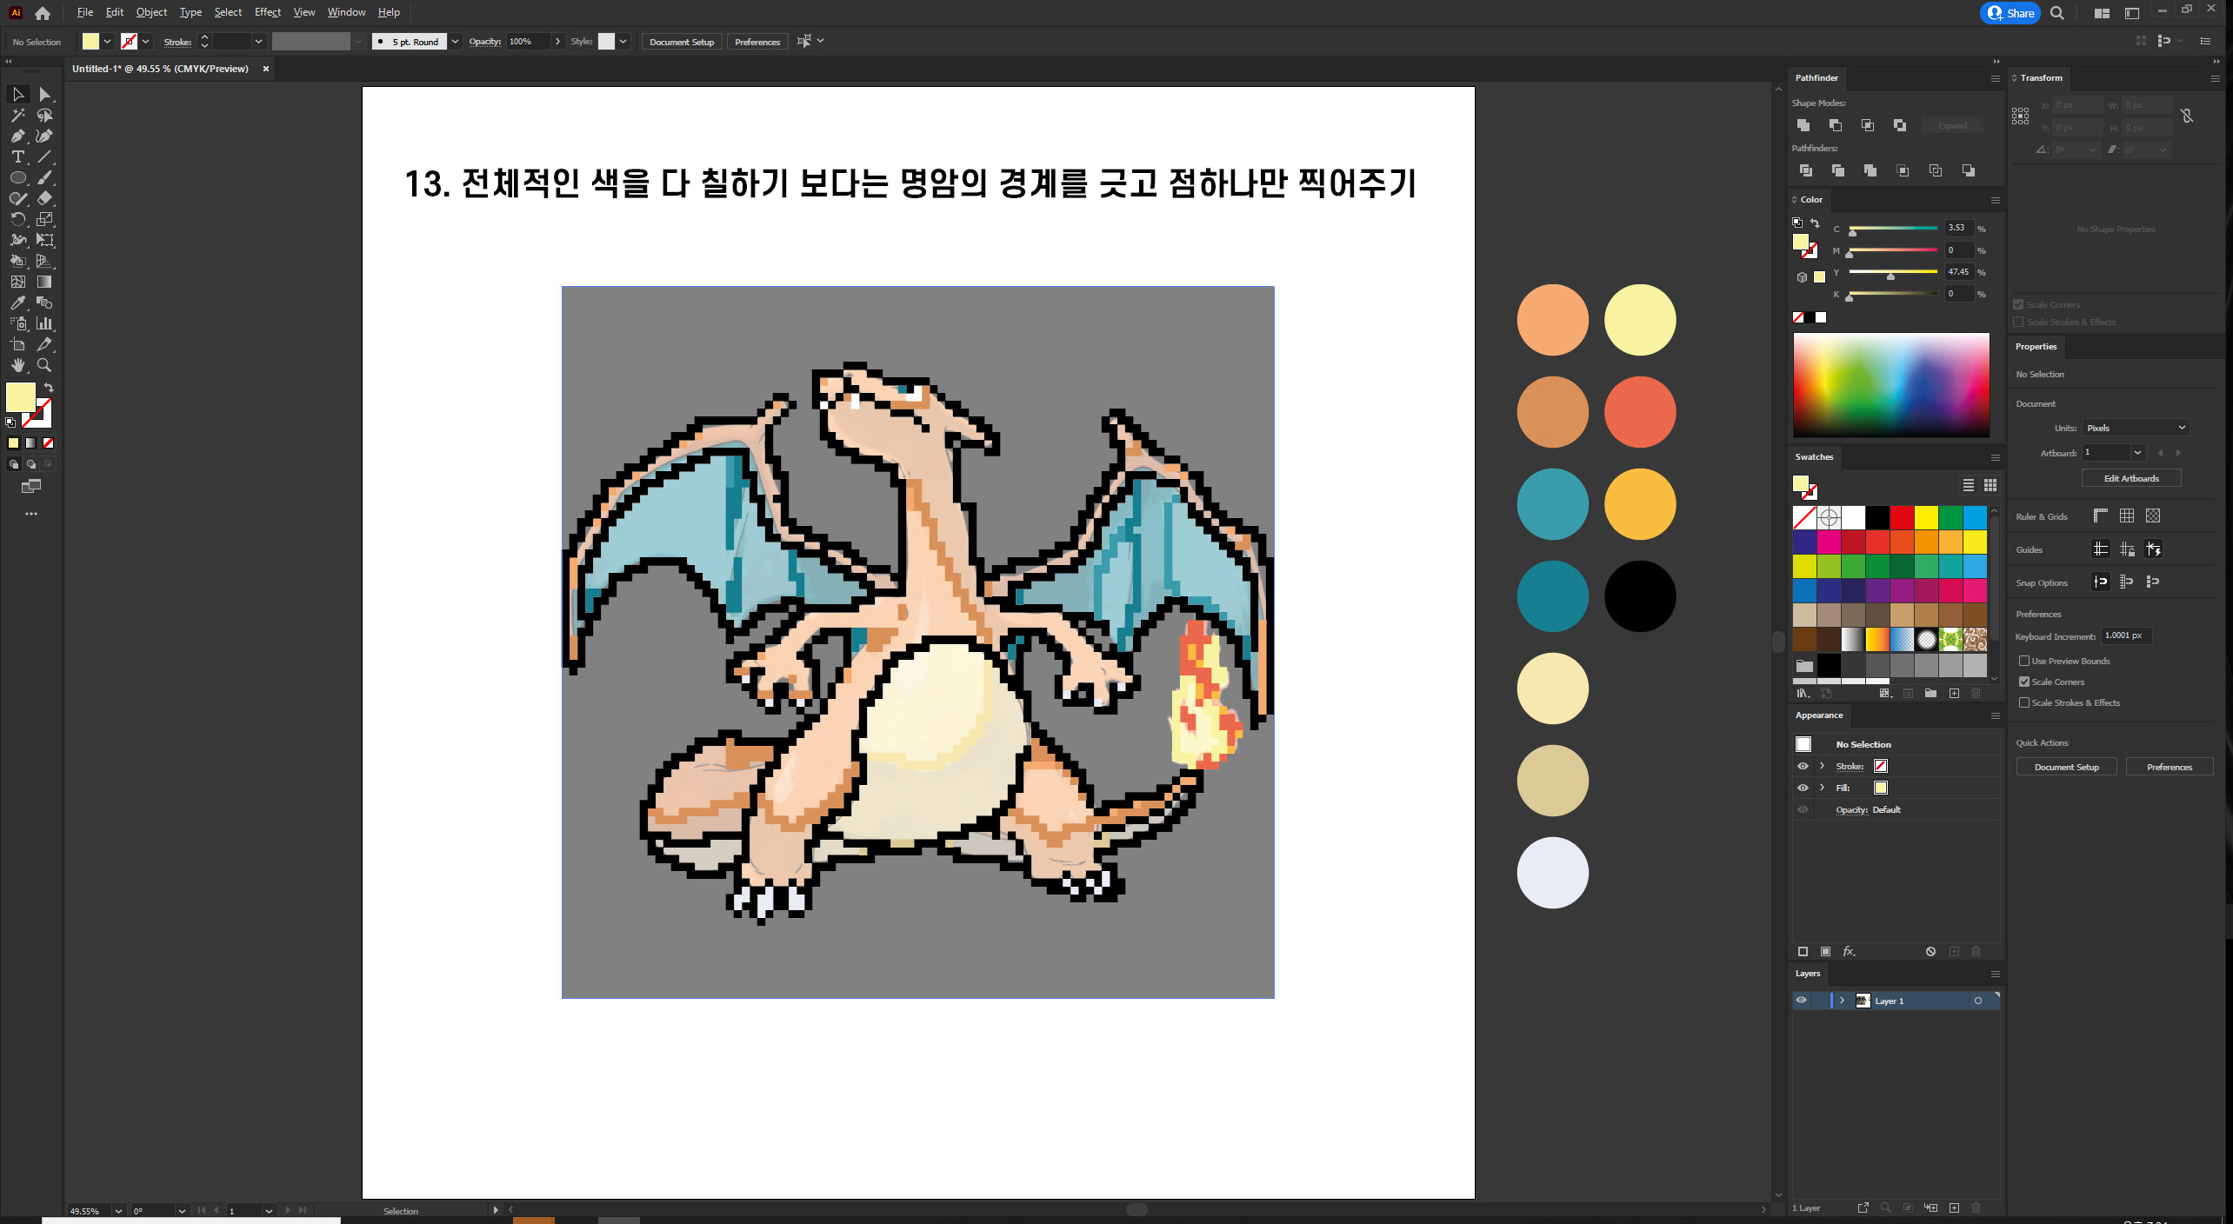Select Untitled-1 document tab

[161, 69]
